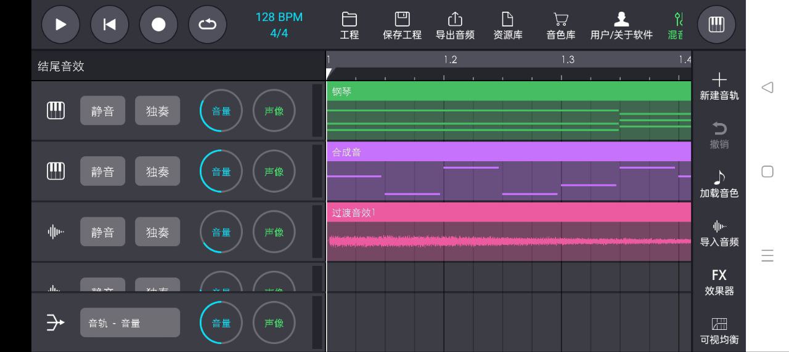Open the 音色库 sound store
Image resolution: width=789 pixels, height=352 pixels.
pos(560,26)
